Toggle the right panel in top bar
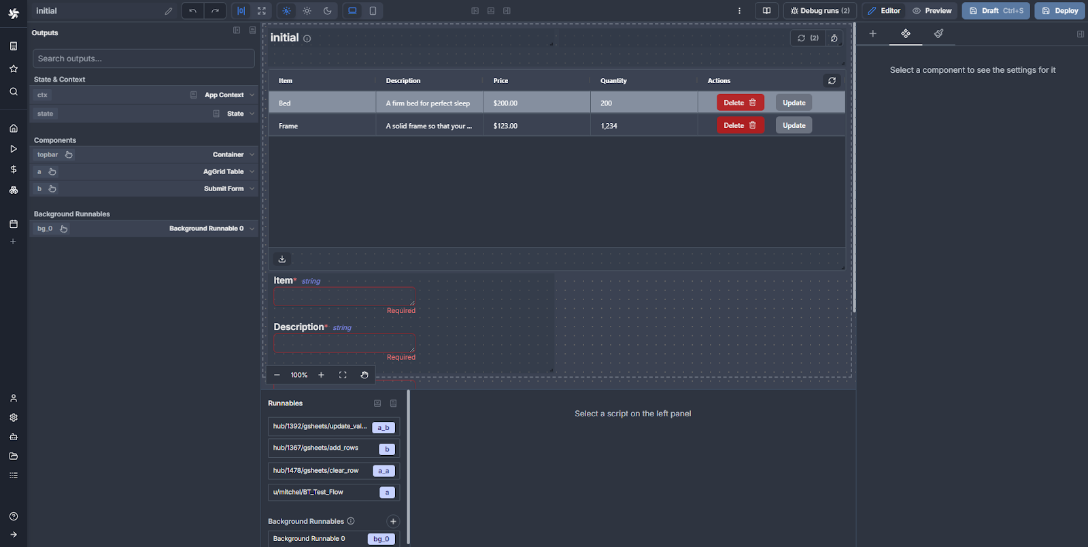Viewport: 1088px width, 547px height. (507, 11)
